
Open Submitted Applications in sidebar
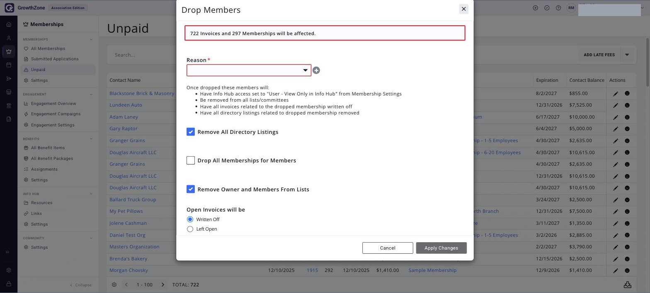point(55,59)
